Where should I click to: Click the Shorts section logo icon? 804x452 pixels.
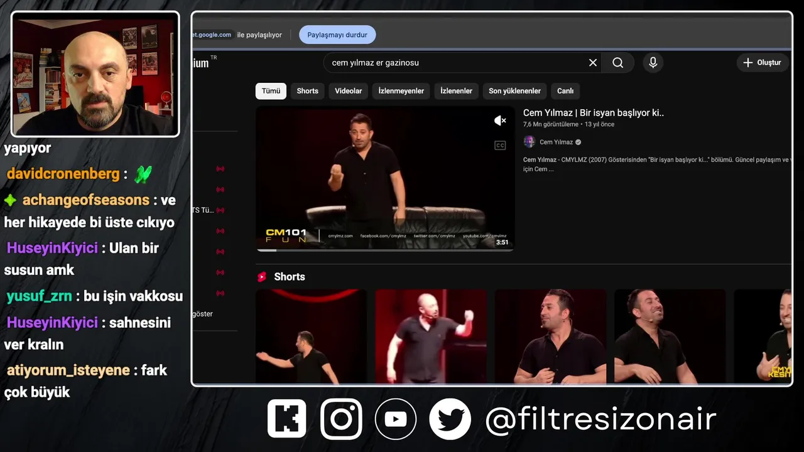click(x=262, y=277)
